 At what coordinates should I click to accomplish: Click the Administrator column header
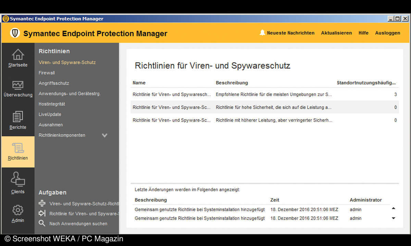366,200
